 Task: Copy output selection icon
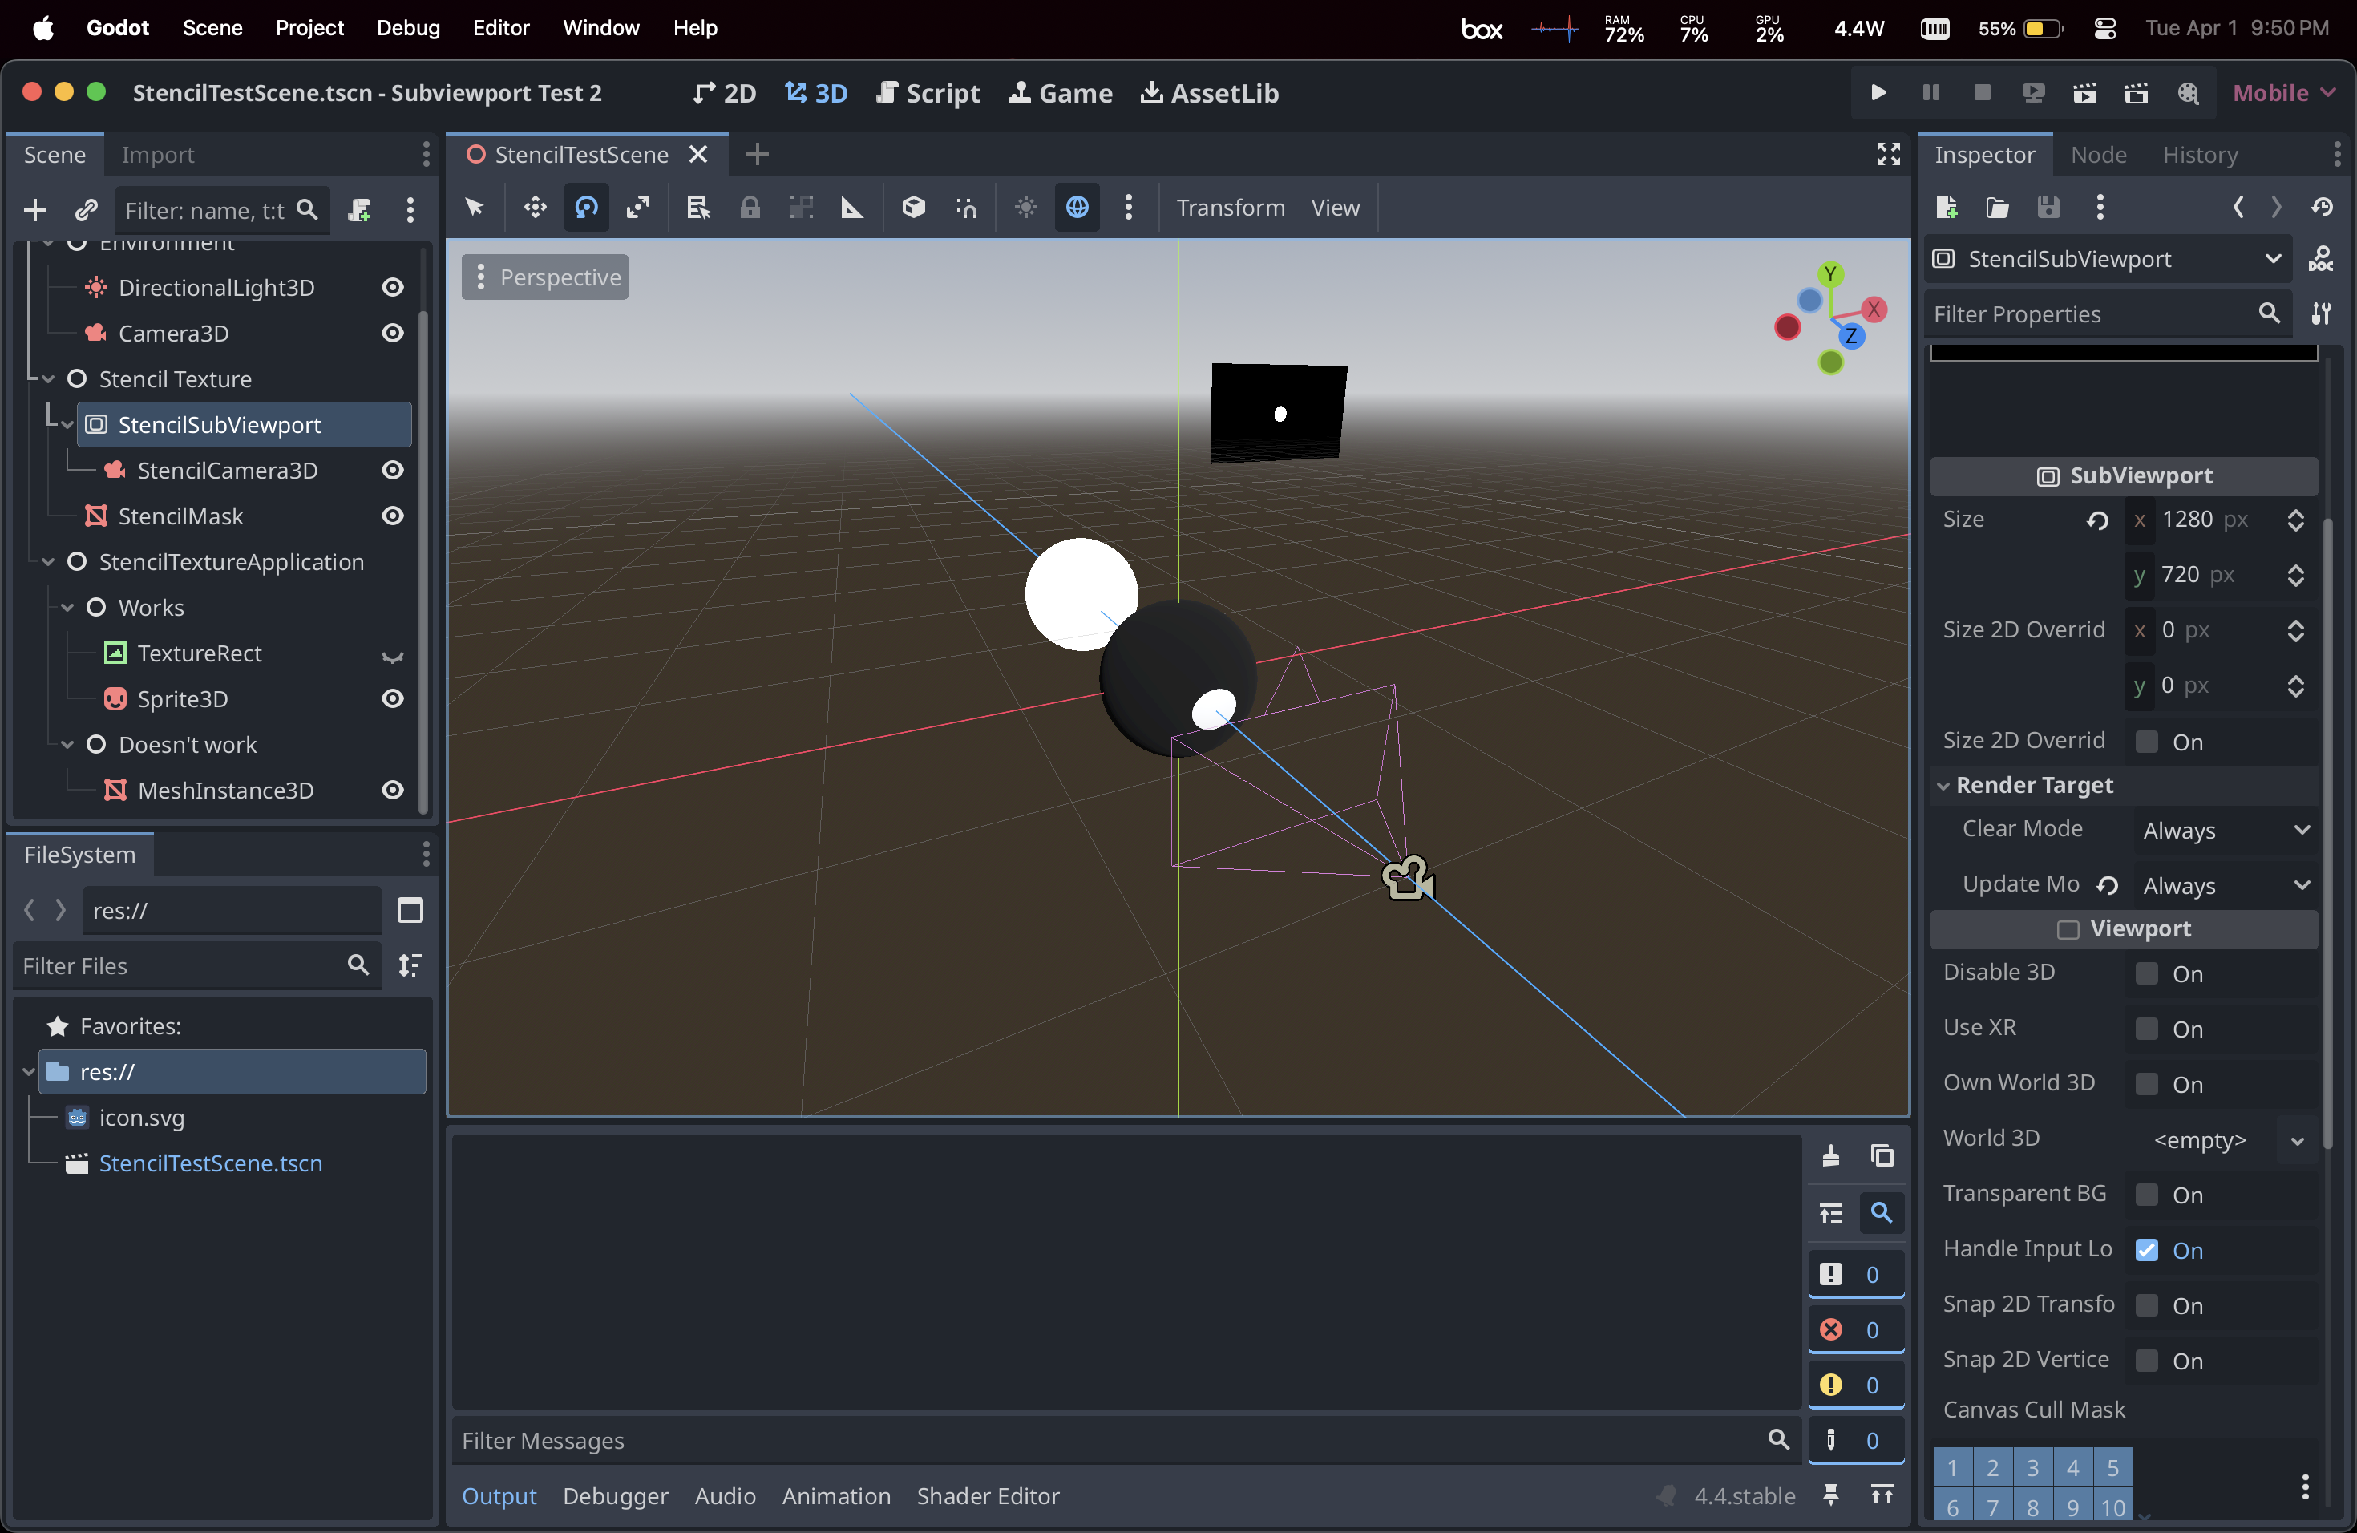(x=1882, y=1155)
